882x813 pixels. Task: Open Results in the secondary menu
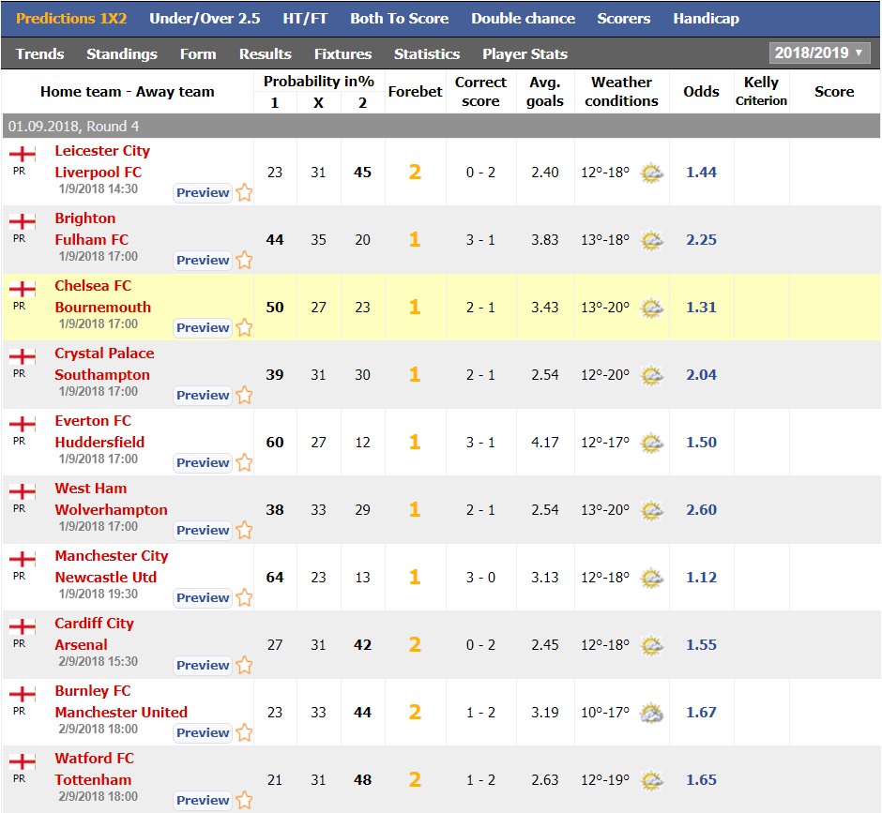click(x=266, y=54)
